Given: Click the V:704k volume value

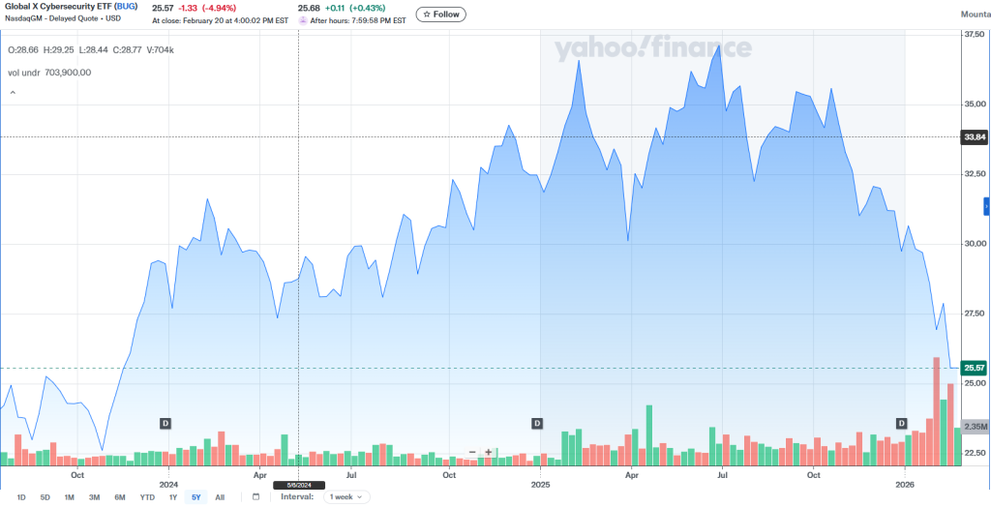Looking at the screenshot, I should pyautogui.click(x=160, y=50).
